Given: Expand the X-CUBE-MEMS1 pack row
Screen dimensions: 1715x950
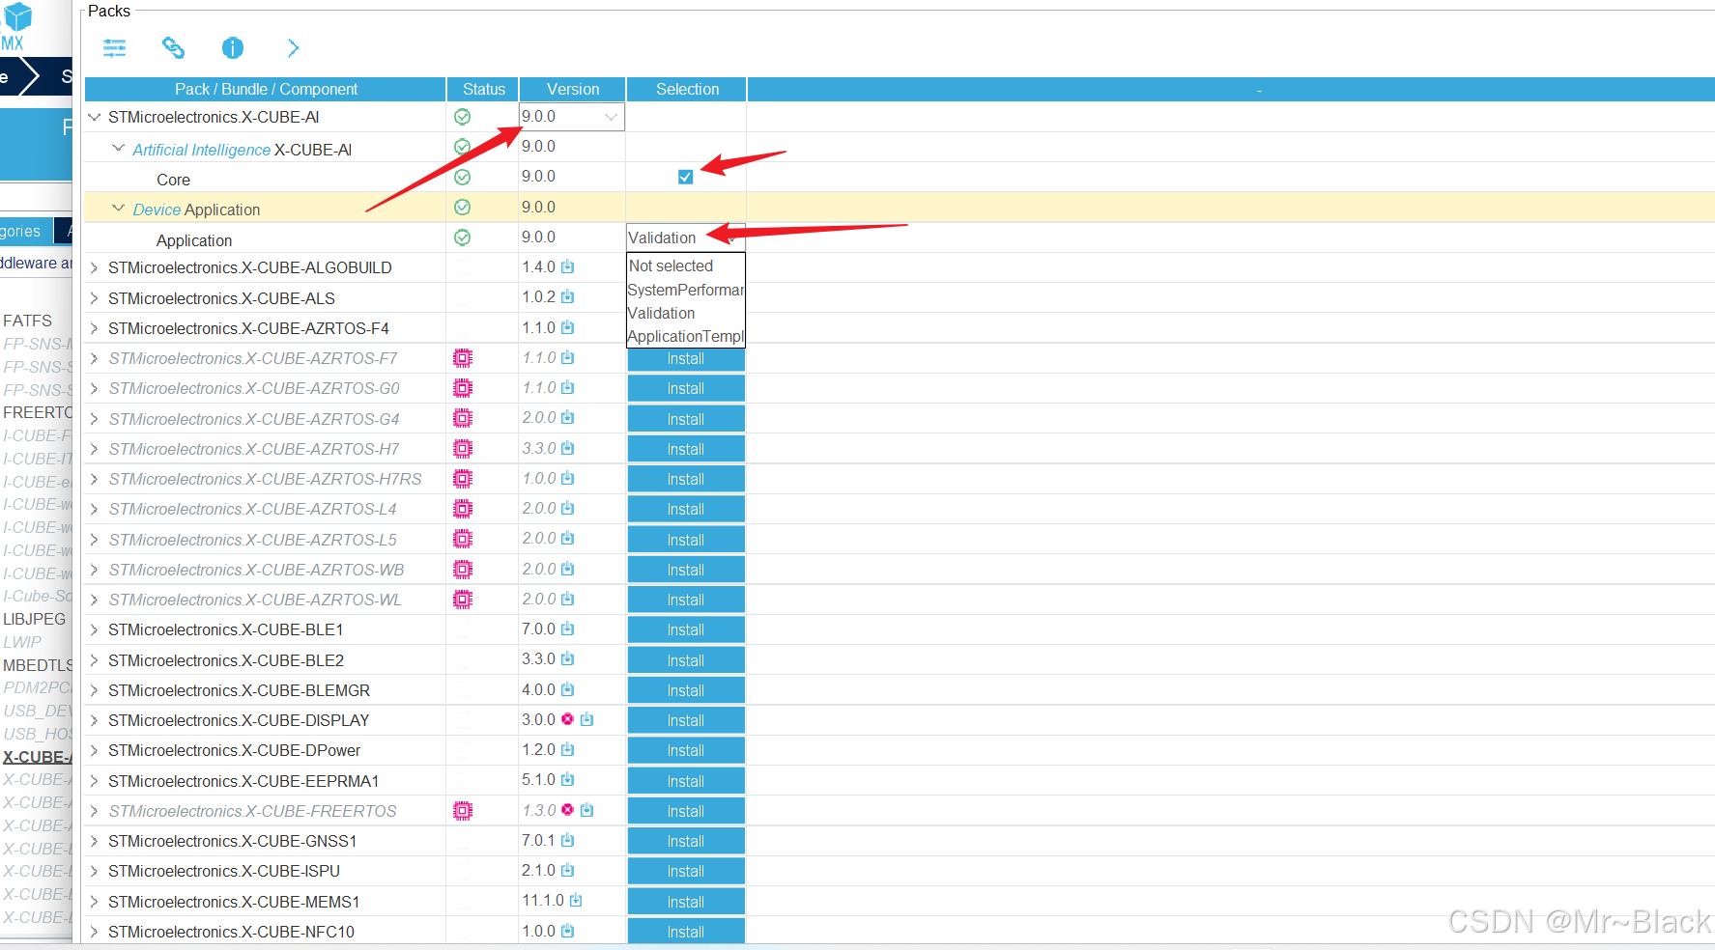Looking at the screenshot, I should (95, 902).
